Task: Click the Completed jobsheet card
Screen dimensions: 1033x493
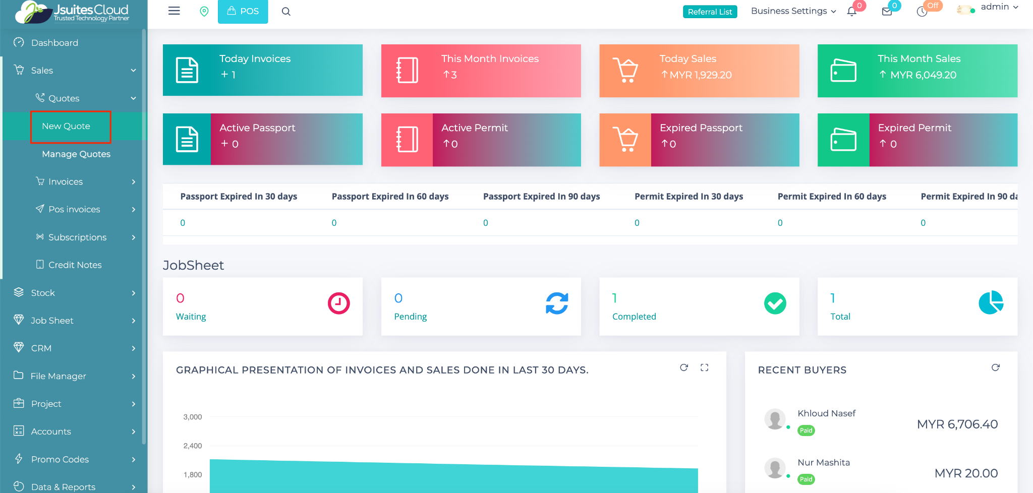Action: click(699, 306)
